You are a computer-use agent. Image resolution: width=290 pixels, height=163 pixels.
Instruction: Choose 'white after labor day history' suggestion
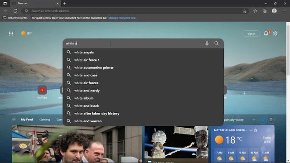tap(143, 114)
